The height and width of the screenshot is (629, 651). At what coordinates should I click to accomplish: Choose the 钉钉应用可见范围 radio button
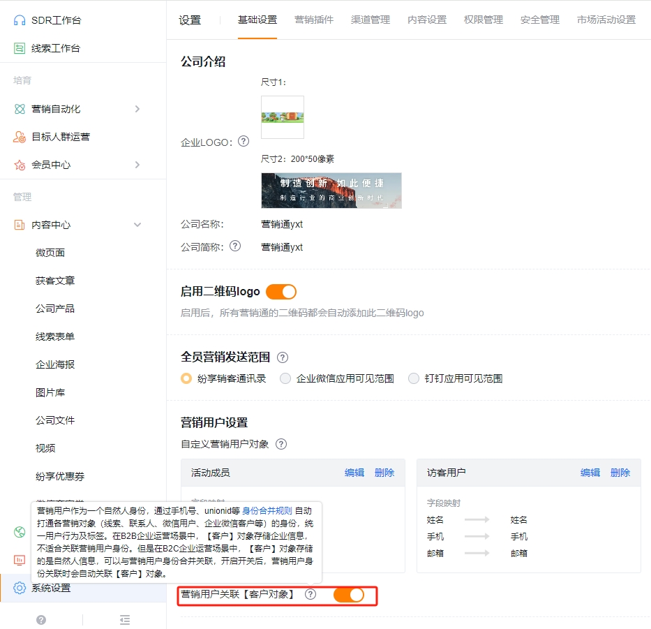pyautogui.click(x=413, y=378)
